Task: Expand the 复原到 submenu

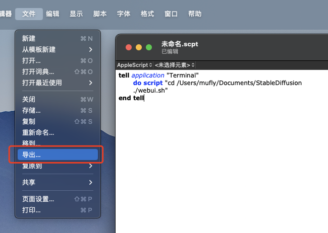Action: 58,166
